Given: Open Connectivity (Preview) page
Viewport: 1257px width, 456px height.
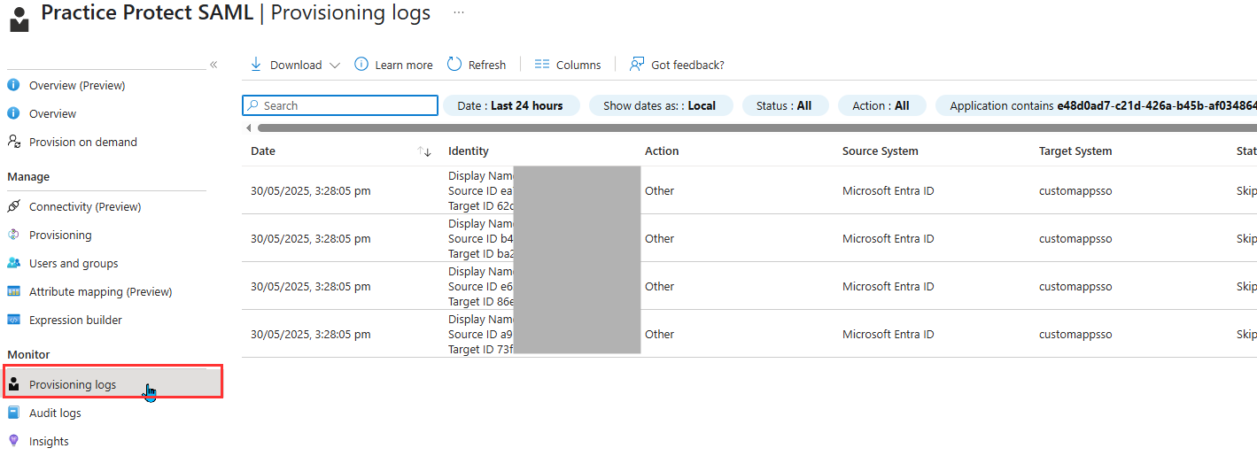Looking at the screenshot, I should (x=85, y=207).
